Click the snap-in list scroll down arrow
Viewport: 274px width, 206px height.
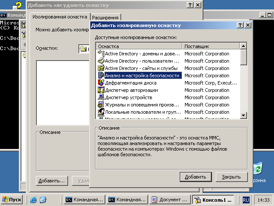tap(243, 115)
